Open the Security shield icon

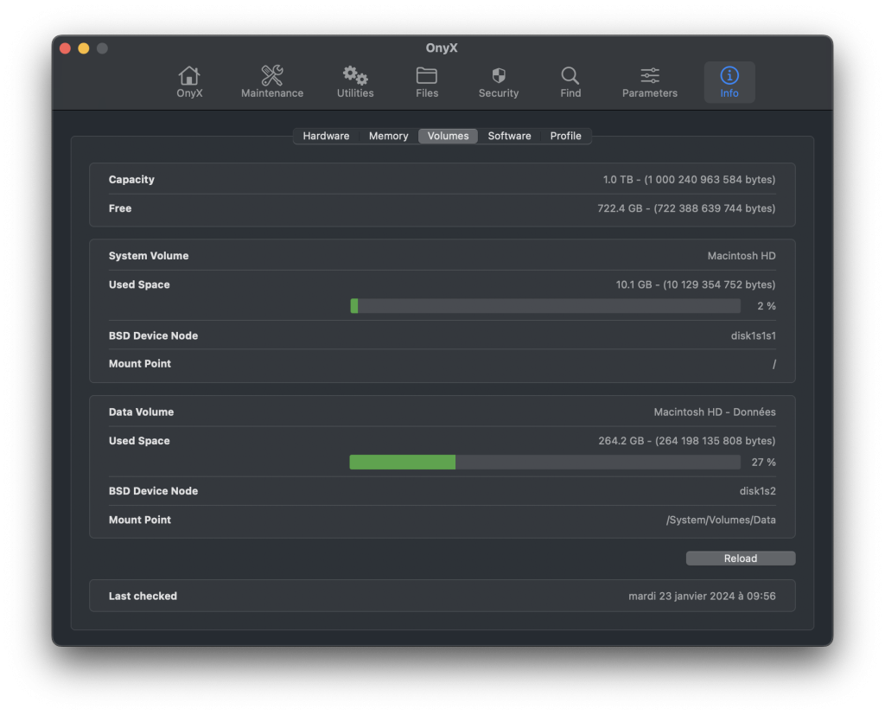[499, 82]
